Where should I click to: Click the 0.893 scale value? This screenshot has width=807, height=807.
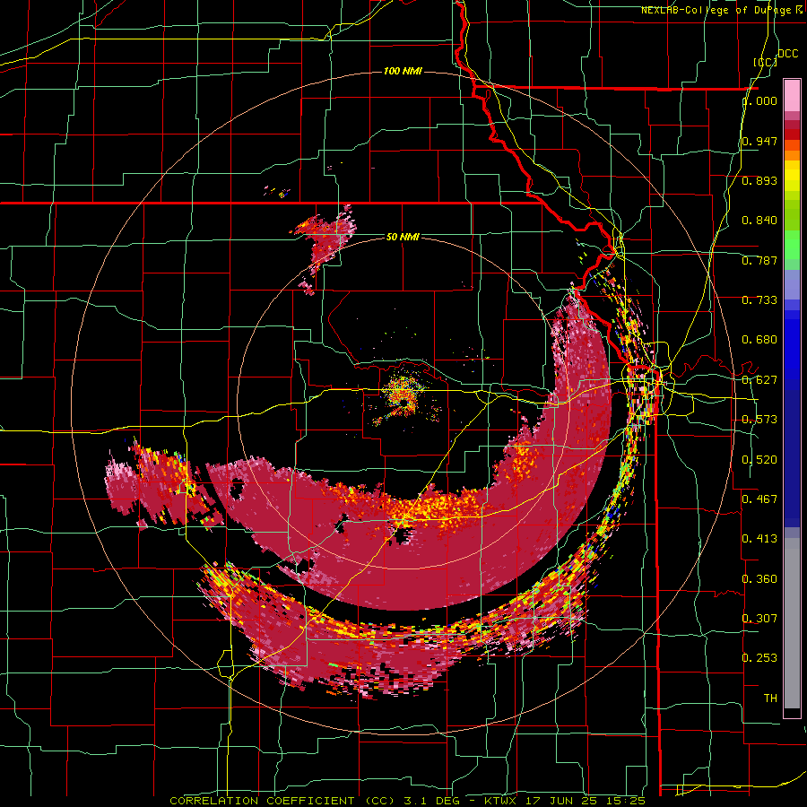point(759,180)
